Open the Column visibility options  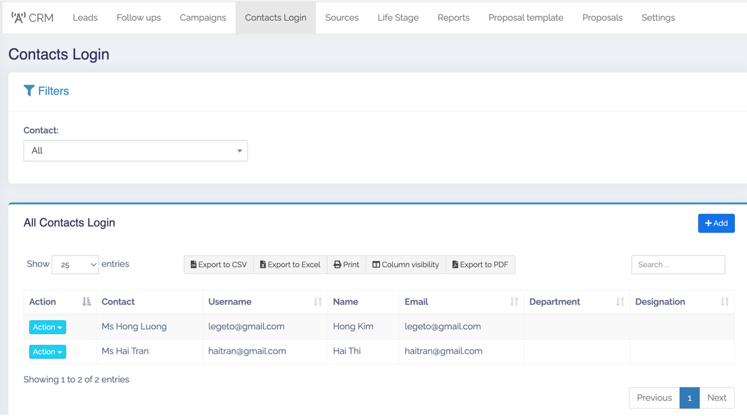click(405, 265)
